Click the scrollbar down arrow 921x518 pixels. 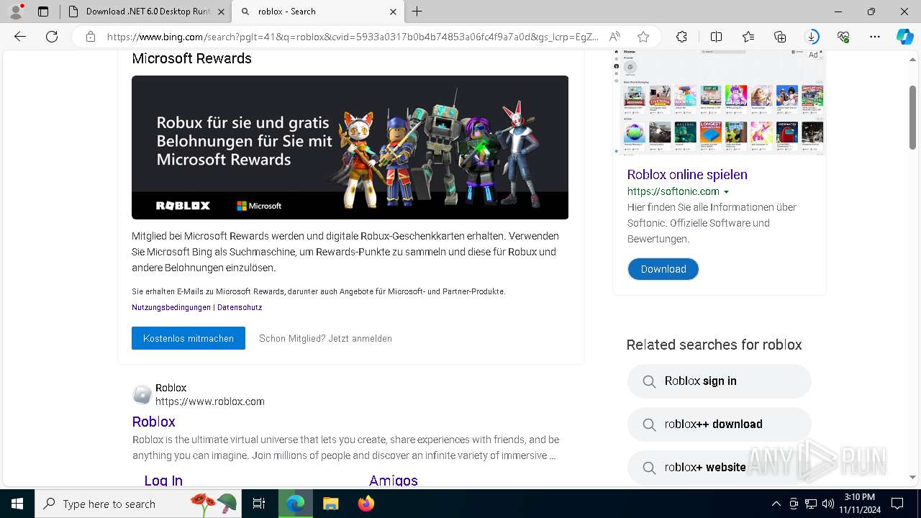click(x=912, y=477)
